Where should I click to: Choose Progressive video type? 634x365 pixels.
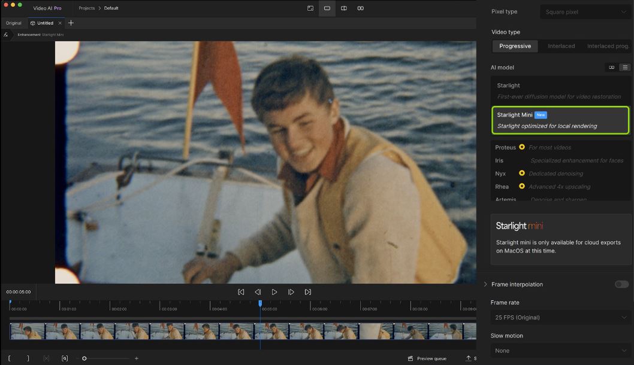pos(515,46)
